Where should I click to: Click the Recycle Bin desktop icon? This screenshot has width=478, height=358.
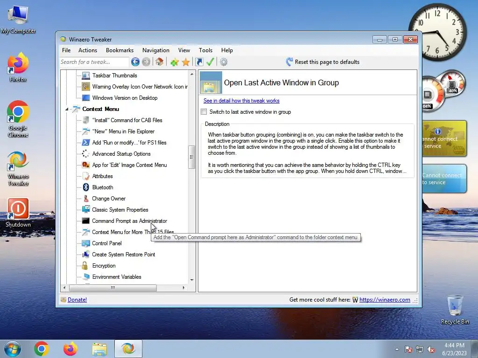click(455, 310)
